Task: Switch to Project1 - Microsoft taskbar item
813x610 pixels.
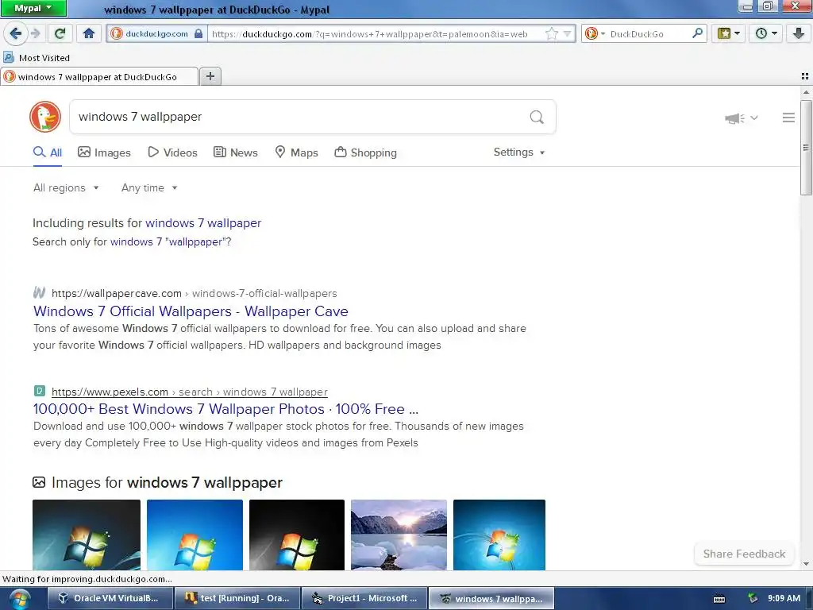Action: [364, 598]
